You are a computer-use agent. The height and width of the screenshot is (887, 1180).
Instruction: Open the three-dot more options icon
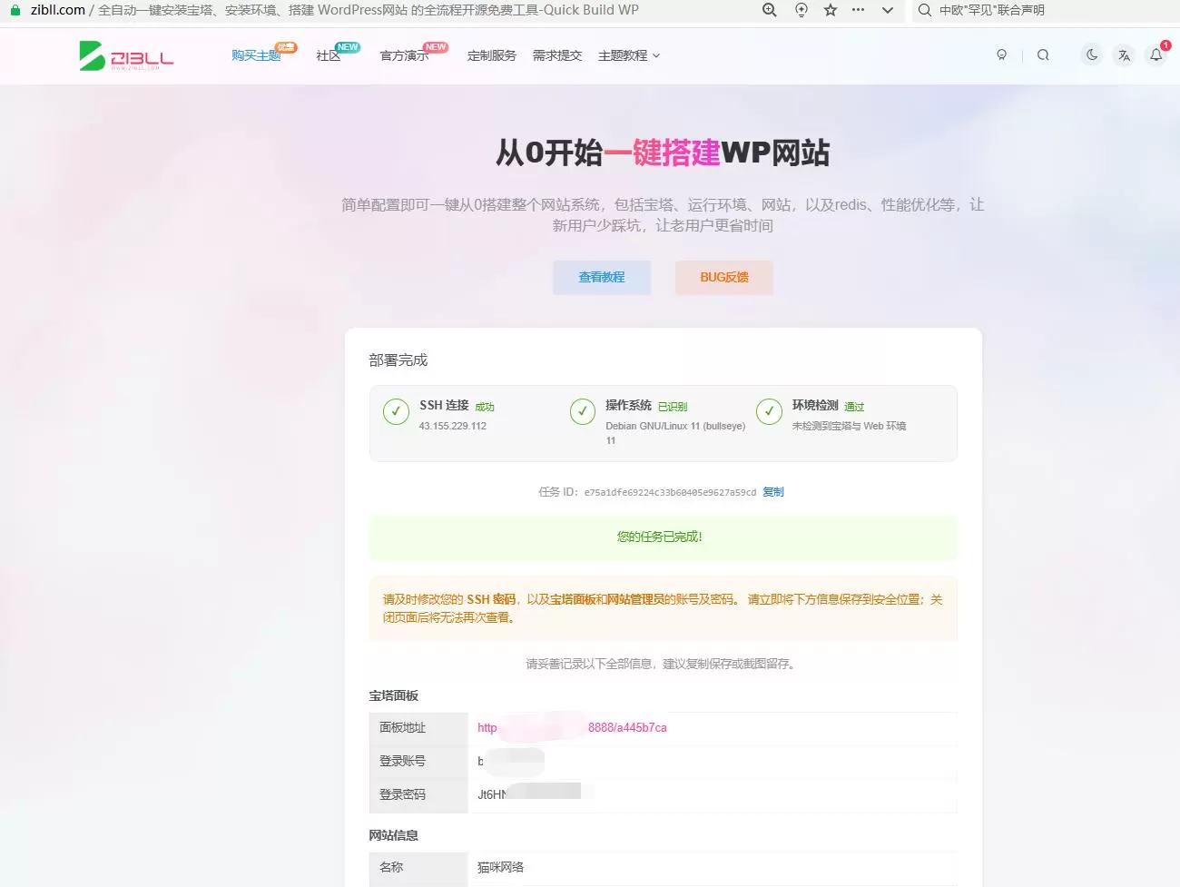coord(858,10)
